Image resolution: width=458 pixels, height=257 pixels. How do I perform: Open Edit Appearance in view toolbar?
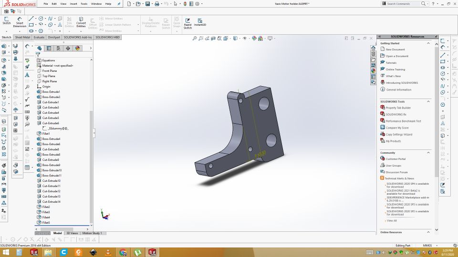pyautogui.click(x=254, y=38)
